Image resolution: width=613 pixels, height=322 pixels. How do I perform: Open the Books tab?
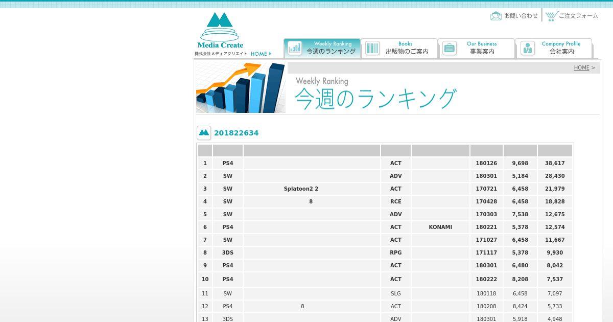(399, 48)
